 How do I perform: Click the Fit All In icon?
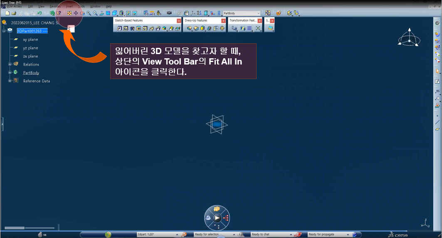pyautogui.click(x=69, y=13)
